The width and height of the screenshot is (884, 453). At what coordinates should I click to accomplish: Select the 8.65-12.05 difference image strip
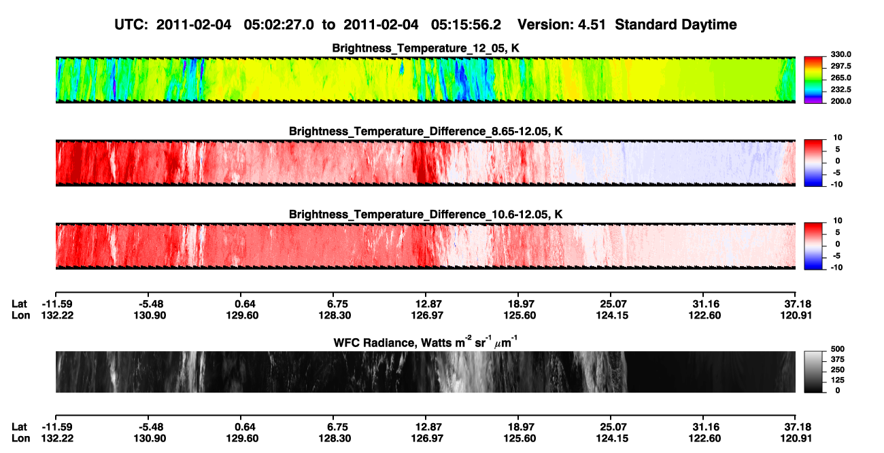coord(426,163)
